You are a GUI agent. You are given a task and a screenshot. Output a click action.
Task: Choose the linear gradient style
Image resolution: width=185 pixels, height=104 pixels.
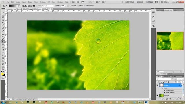point(24,6)
